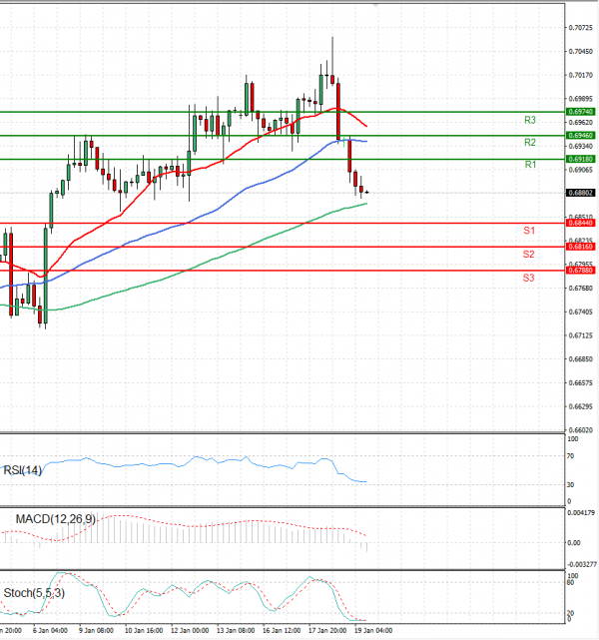This screenshot has height=640, width=599.
Task: Select the 0.69180 green price tag
Action: [580, 159]
